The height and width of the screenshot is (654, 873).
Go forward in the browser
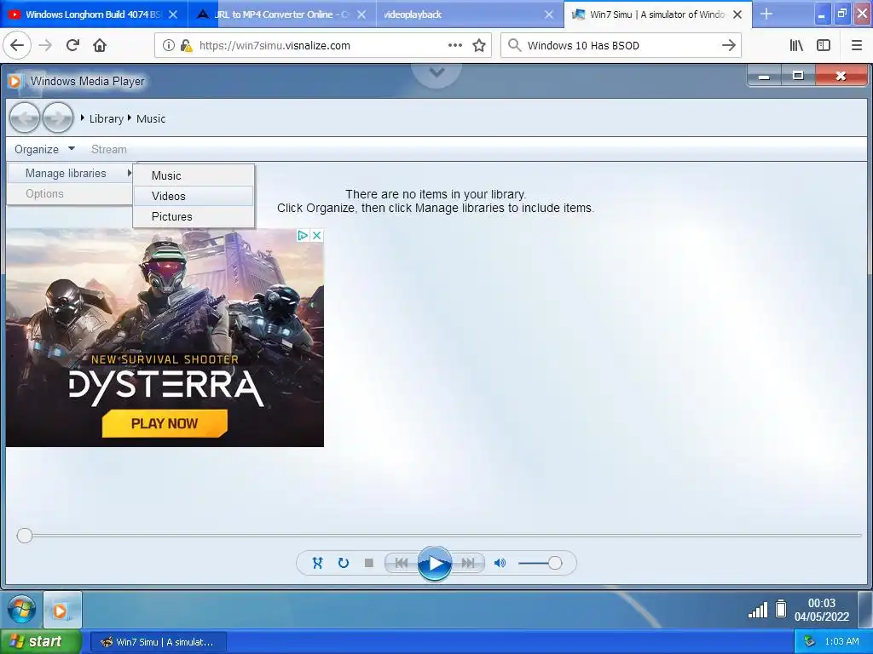coord(45,45)
